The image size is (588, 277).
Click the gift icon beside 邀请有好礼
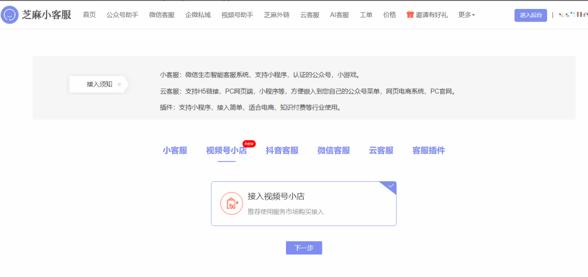click(410, 14)
